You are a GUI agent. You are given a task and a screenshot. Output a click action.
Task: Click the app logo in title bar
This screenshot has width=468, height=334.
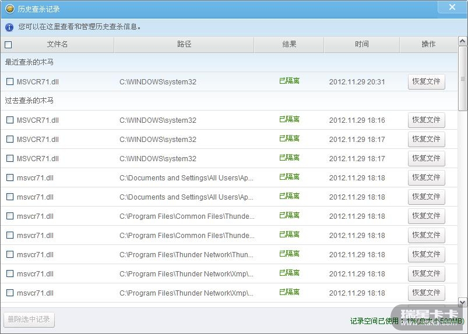(x=9, y=9)
